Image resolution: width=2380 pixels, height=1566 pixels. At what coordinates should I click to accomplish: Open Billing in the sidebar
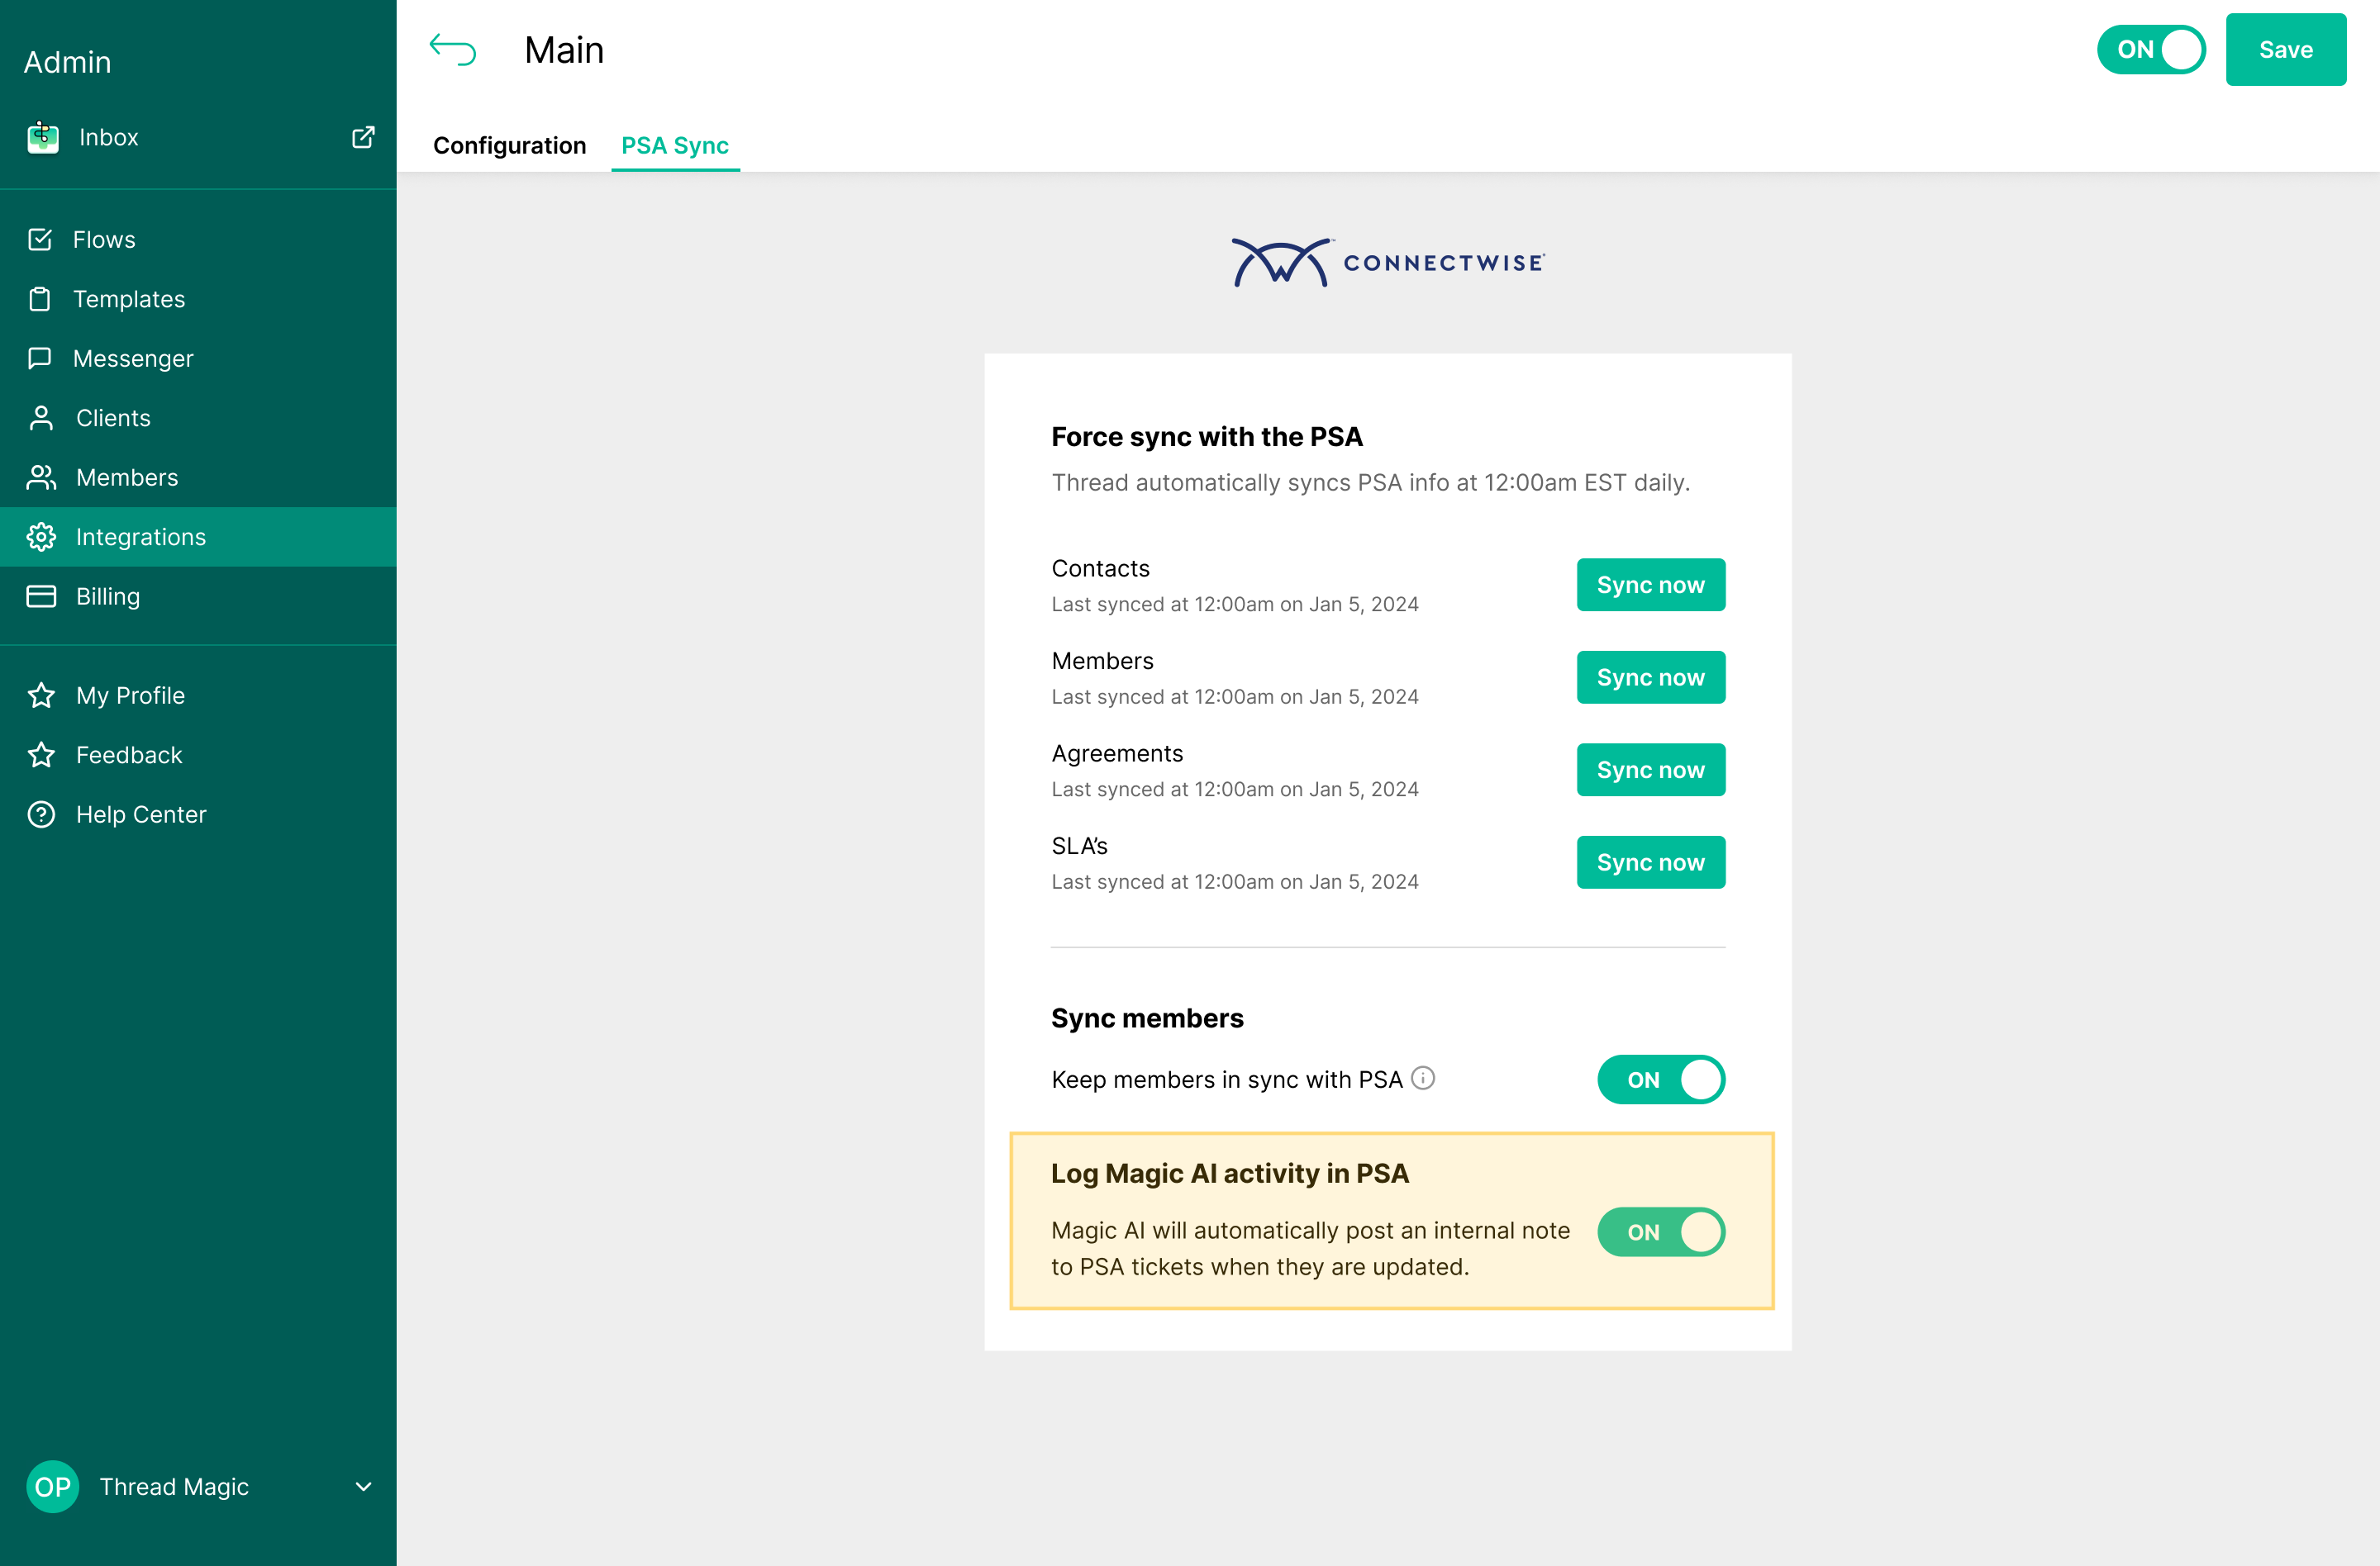(198, 596)
